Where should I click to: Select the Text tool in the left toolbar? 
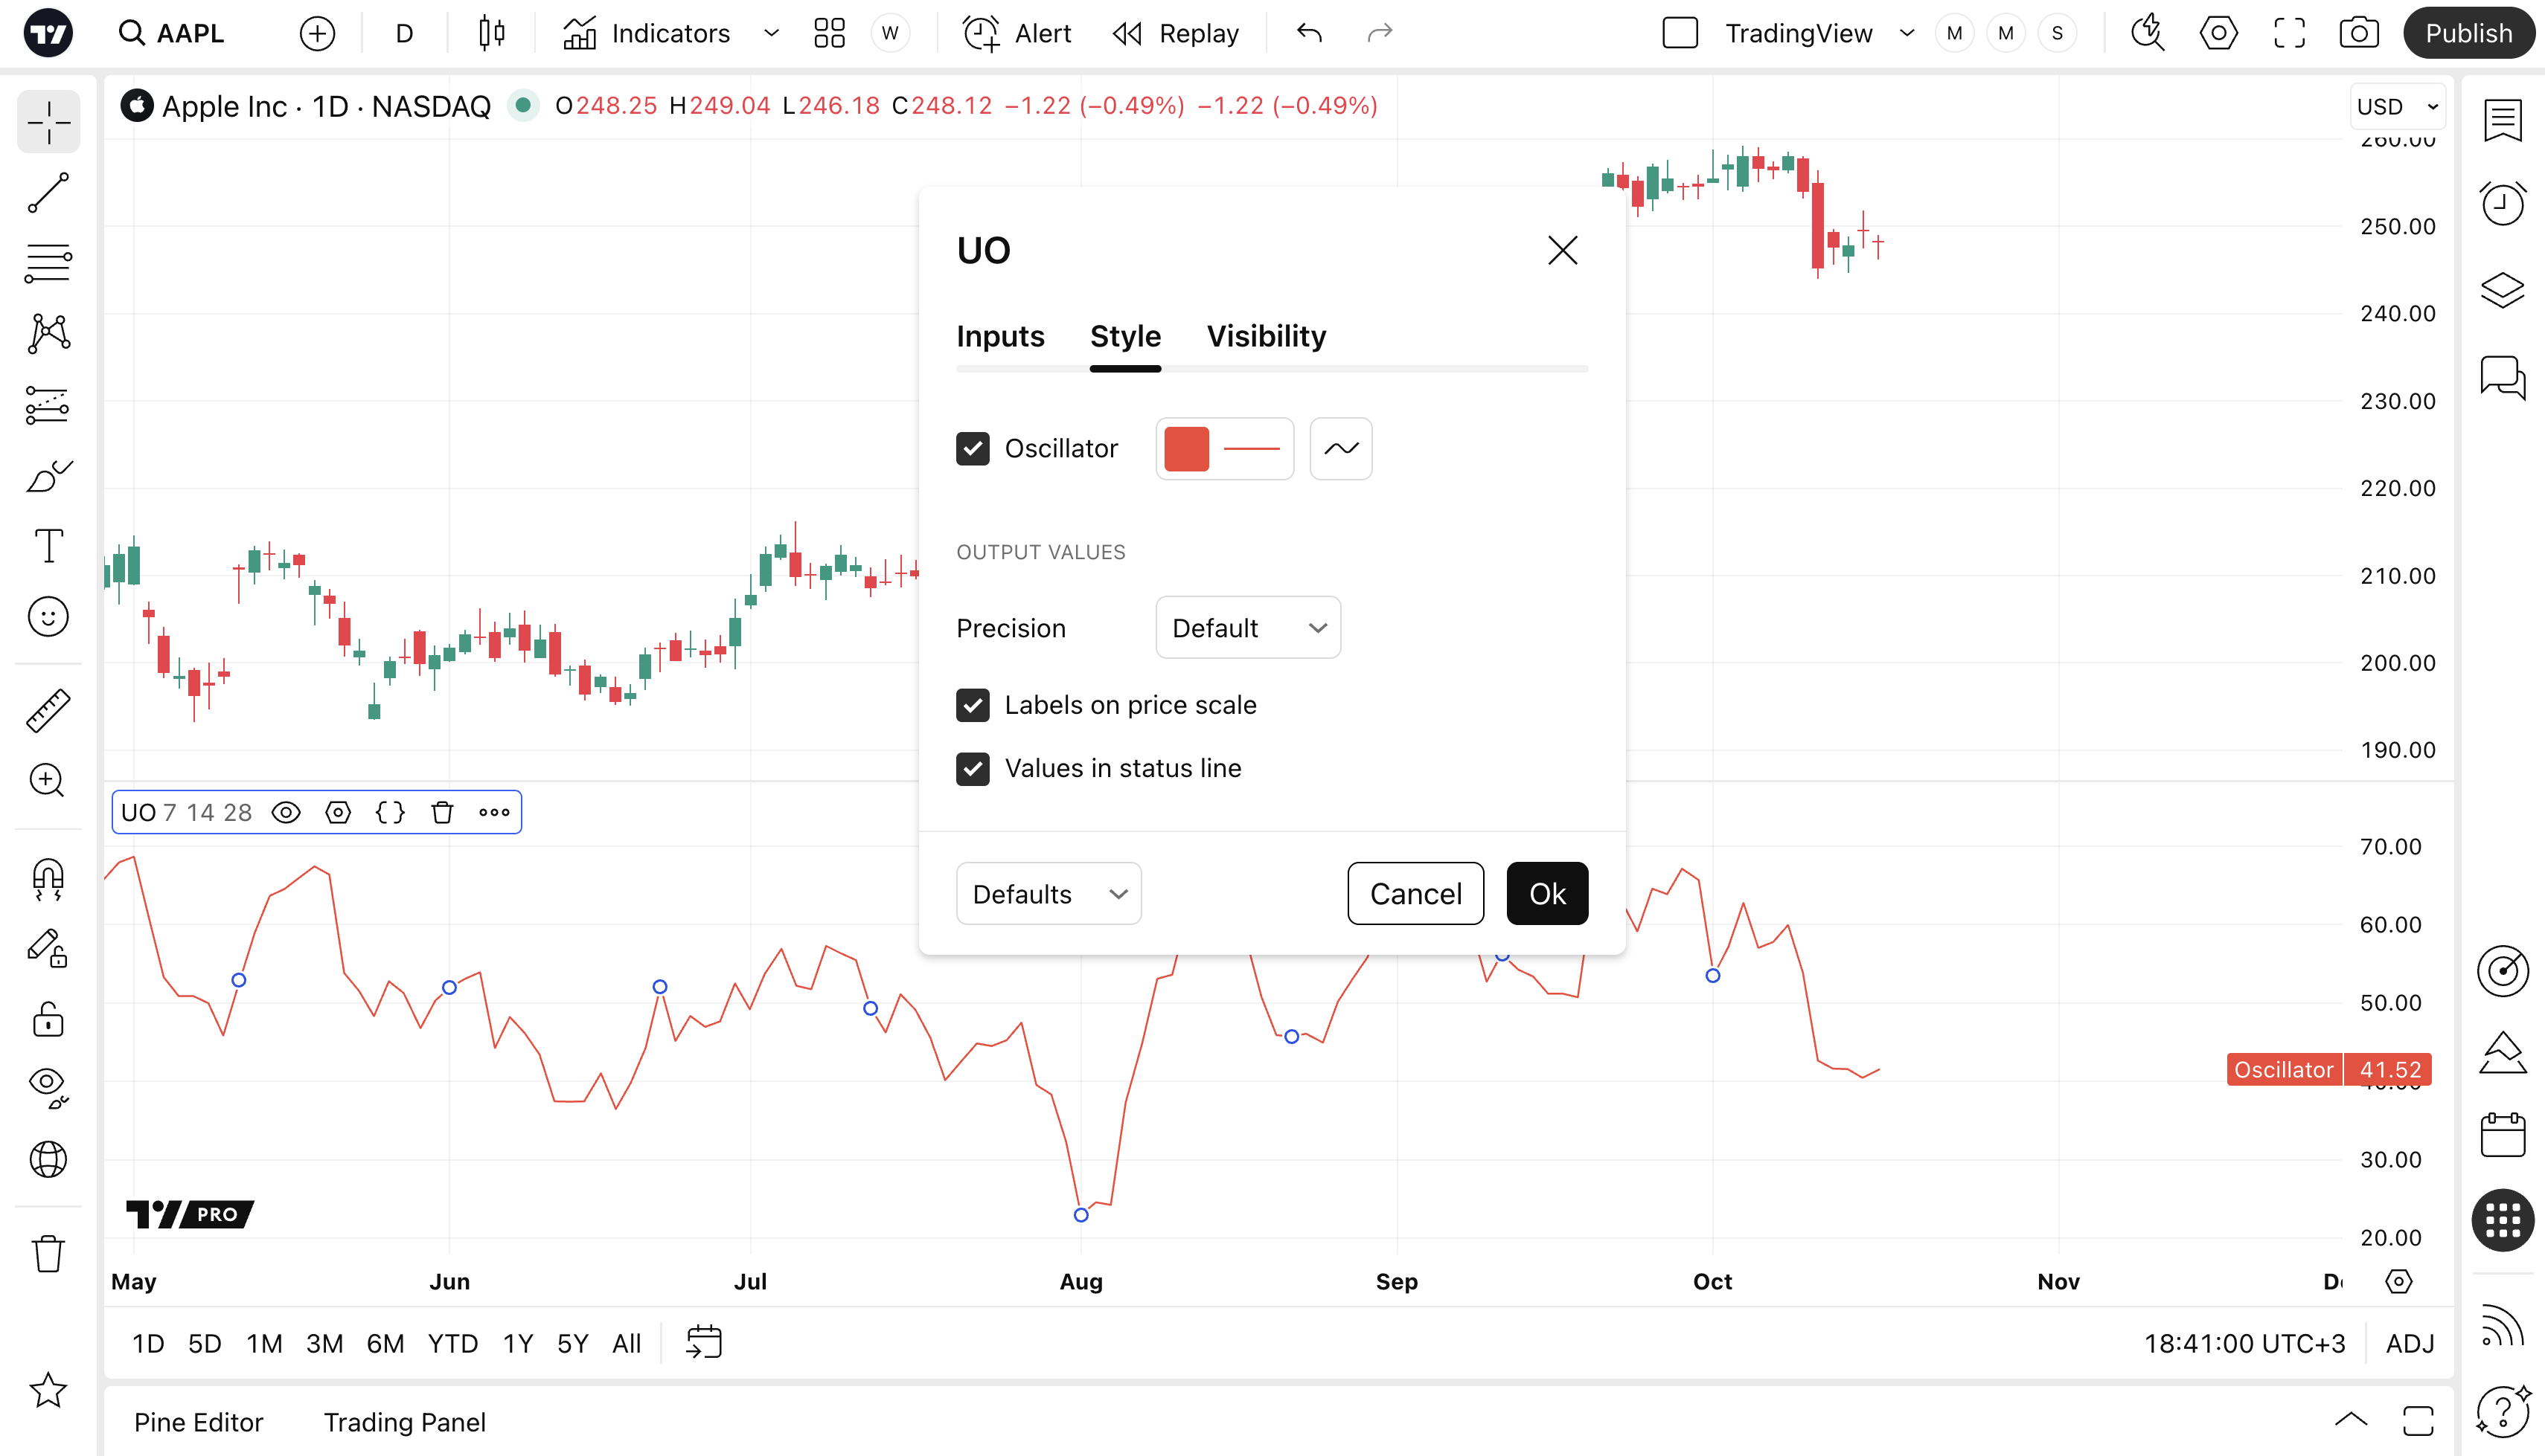coord(48,546)
